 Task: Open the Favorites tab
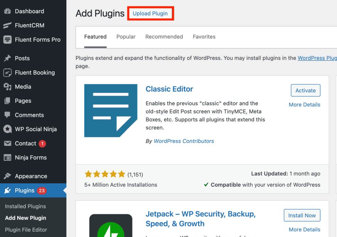click(x=204, y=37)
